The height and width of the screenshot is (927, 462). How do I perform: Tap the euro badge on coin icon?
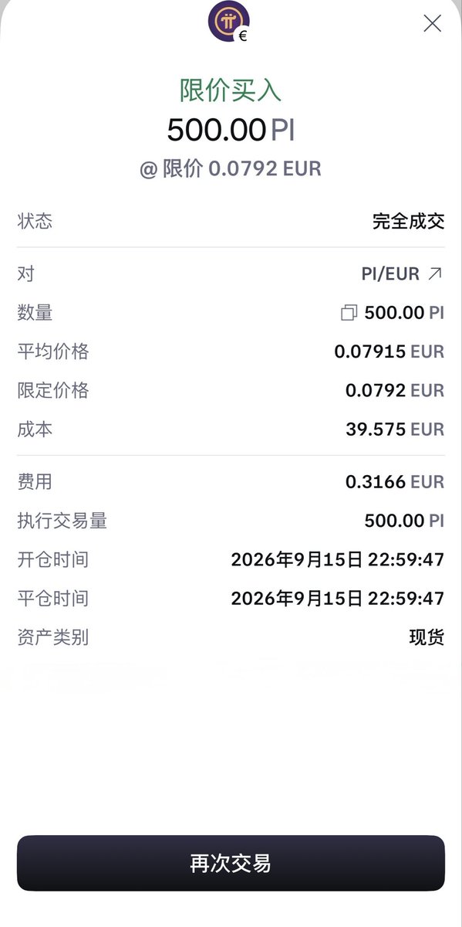pyautogui.click(x=243, y=36)
